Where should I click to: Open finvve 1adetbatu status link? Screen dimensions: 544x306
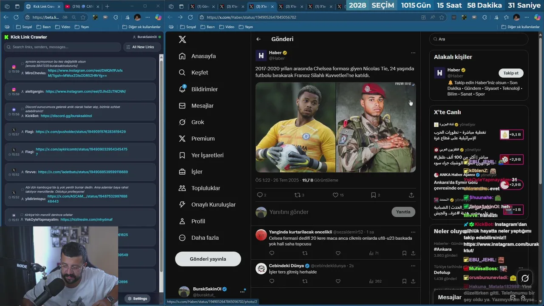point(83,172)
